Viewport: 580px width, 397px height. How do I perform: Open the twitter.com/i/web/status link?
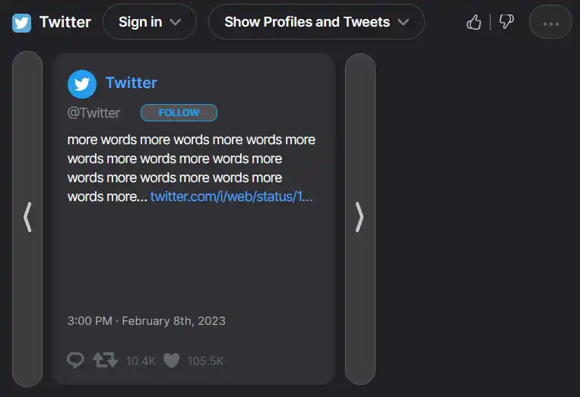(231, 197)
